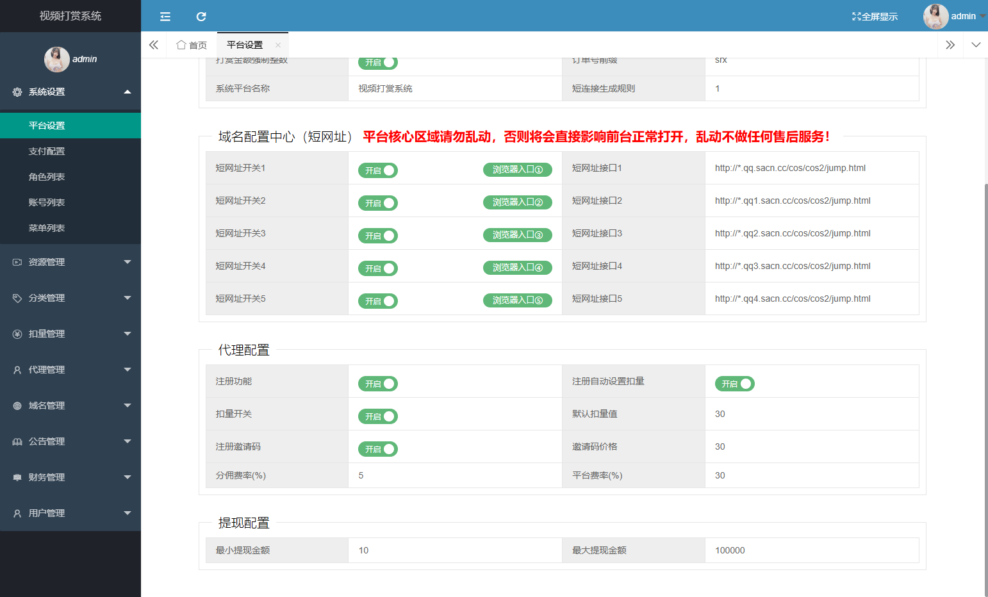Click the 浏览器入口④ button
The height and width of the screenshot is (597, 988).
tap(518, 268)
